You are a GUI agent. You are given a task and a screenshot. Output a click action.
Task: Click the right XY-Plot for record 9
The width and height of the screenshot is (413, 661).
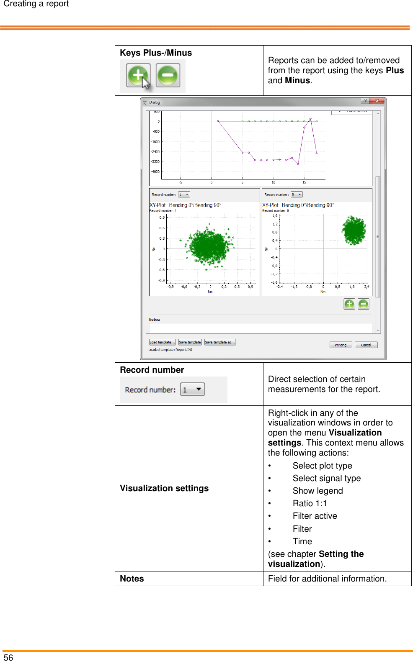click(317, 249)
